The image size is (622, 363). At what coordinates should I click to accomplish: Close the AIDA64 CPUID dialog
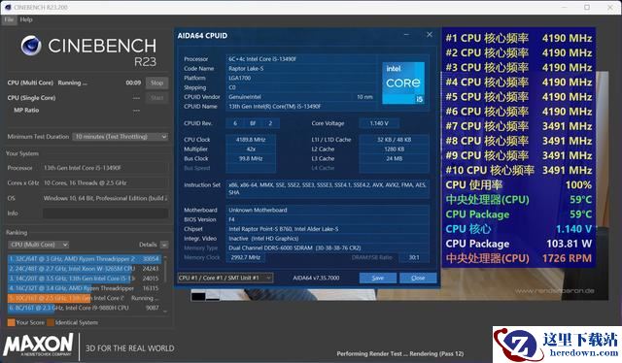pos(430,35)
